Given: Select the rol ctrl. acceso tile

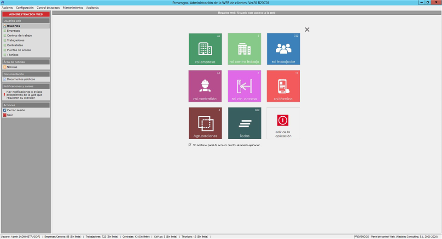Looking at the screenshot, I should coord(244,86).
